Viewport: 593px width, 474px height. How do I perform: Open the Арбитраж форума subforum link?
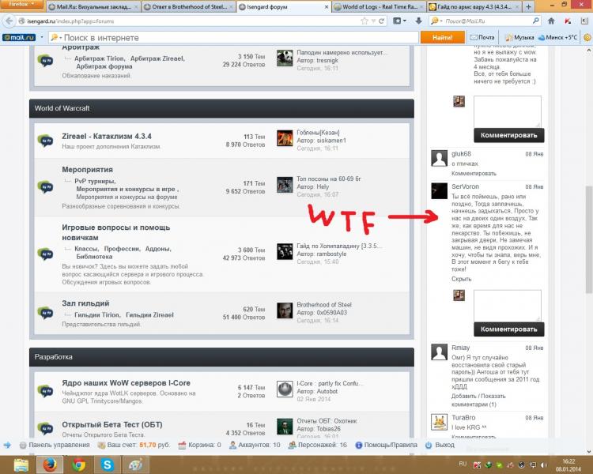(104, 66)
